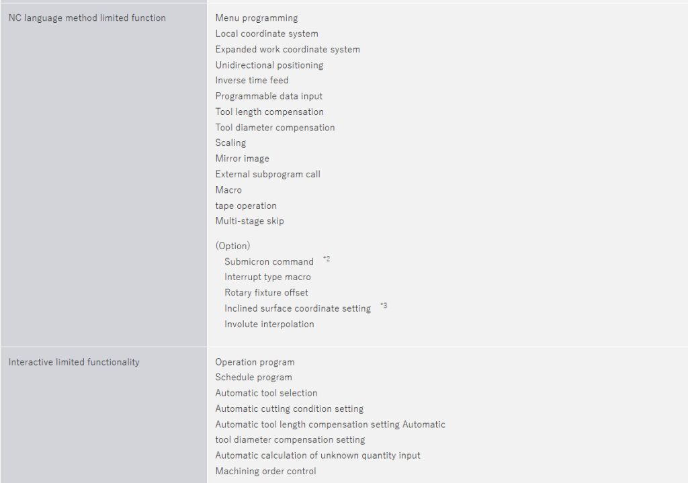
Task: Click "Expanded work coordinate system" line
Action: click(x=288, y=49)
